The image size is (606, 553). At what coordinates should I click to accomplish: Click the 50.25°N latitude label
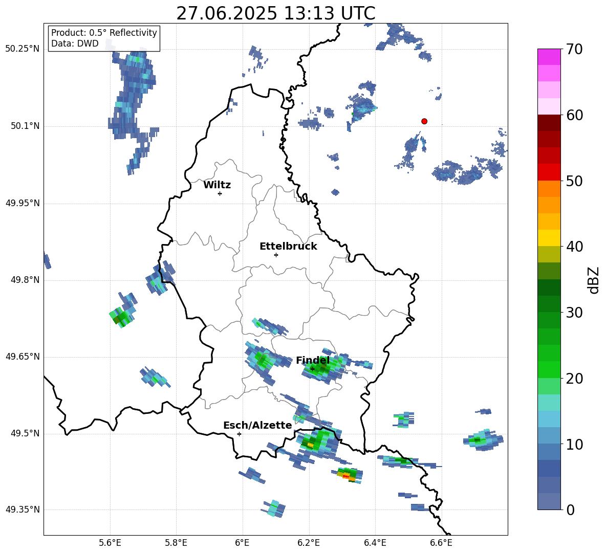(23, 49)
